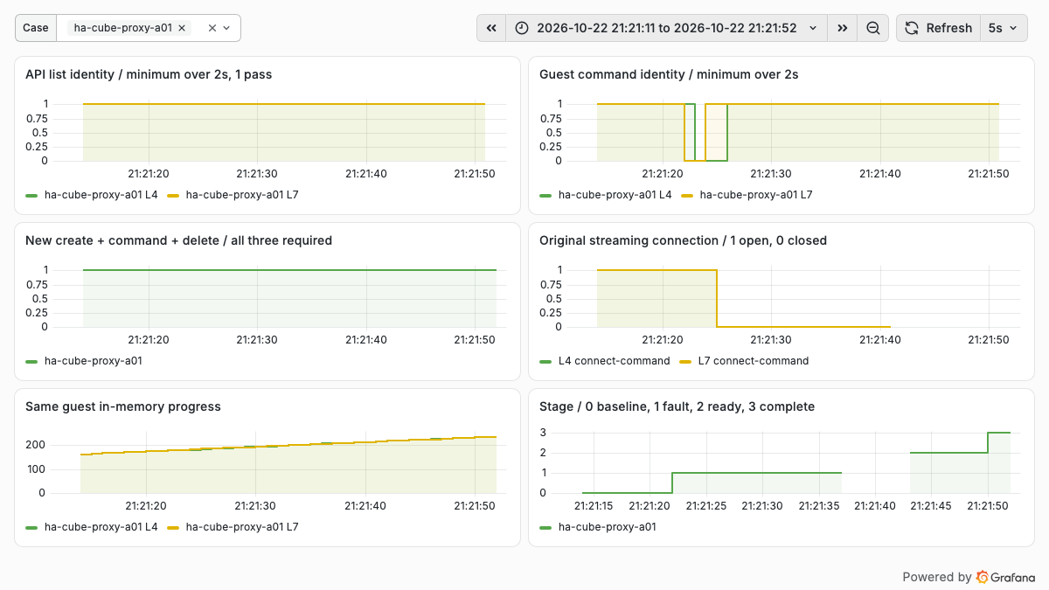Open the Guest command identity panel title

click(669, 74)
